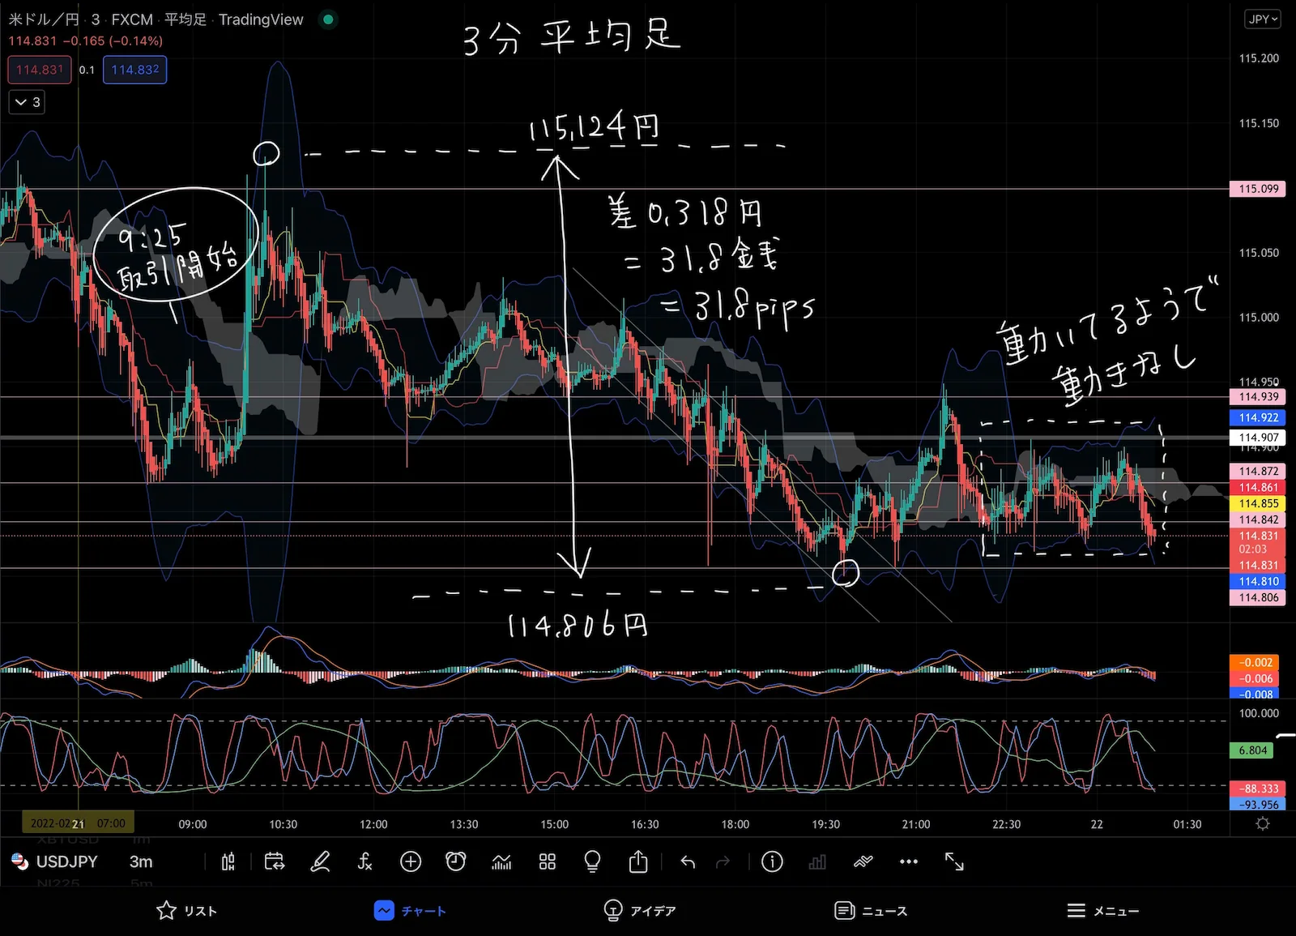Tap the plus add-symbol icon

pyautogui.click(x=411, y=861)
